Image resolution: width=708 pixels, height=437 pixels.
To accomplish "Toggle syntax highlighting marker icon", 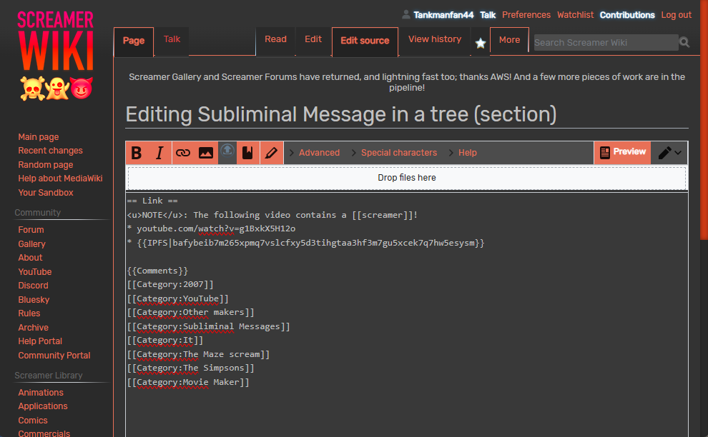I will click(x=270, y=153).
